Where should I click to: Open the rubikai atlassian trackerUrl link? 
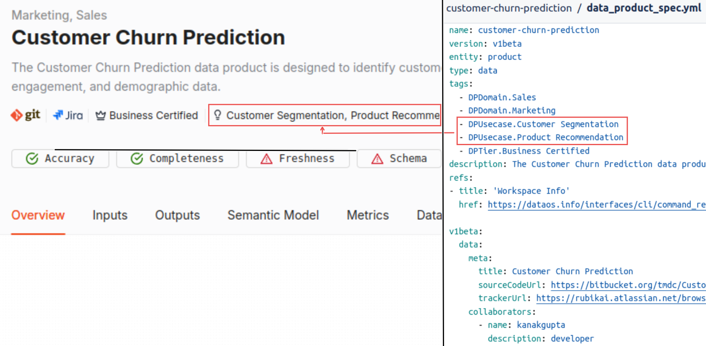621,298
